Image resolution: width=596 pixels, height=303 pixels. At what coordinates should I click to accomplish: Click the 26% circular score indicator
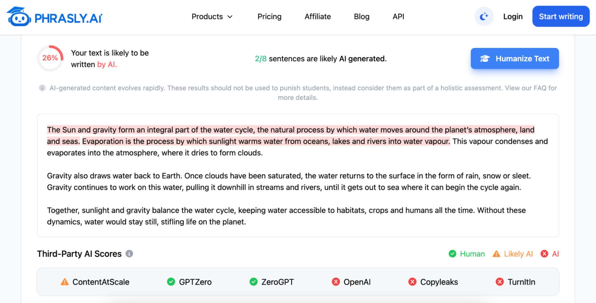(x=50, y=58)
